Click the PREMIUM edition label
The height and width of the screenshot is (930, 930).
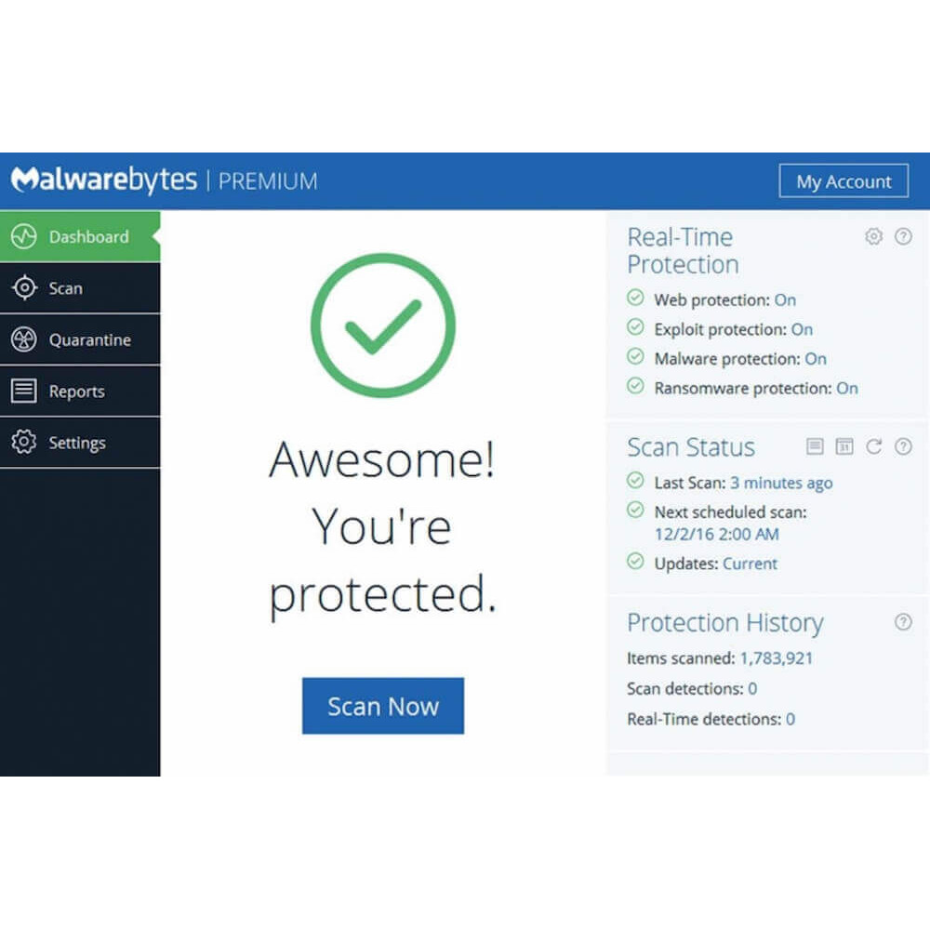coord(268,181)
